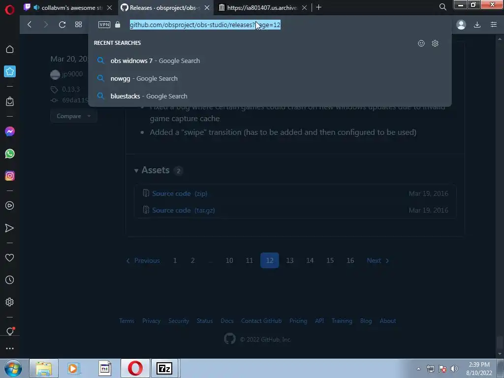
Task: Reload the page with the refresh icon
Action: point(62,25)
